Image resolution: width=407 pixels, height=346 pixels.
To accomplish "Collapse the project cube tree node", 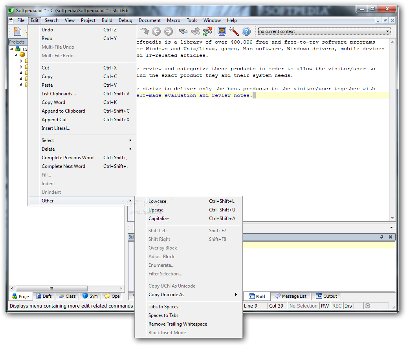I will click(16, 55).
